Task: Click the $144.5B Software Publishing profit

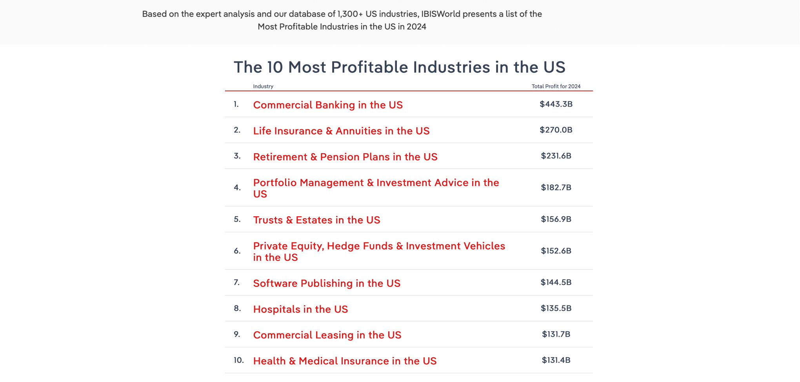Action: [556, 282]
